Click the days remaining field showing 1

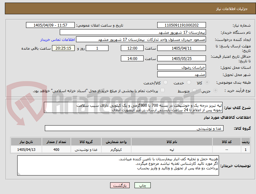point(97,48)
